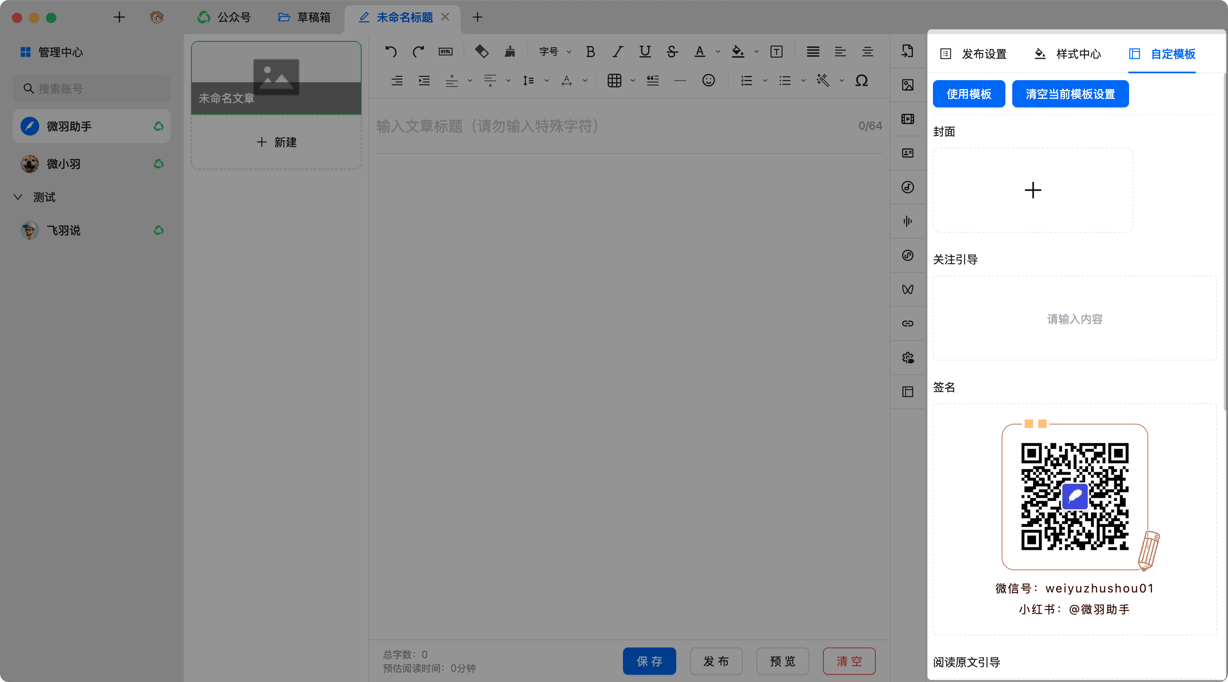Toggle bold formatting

590,52
